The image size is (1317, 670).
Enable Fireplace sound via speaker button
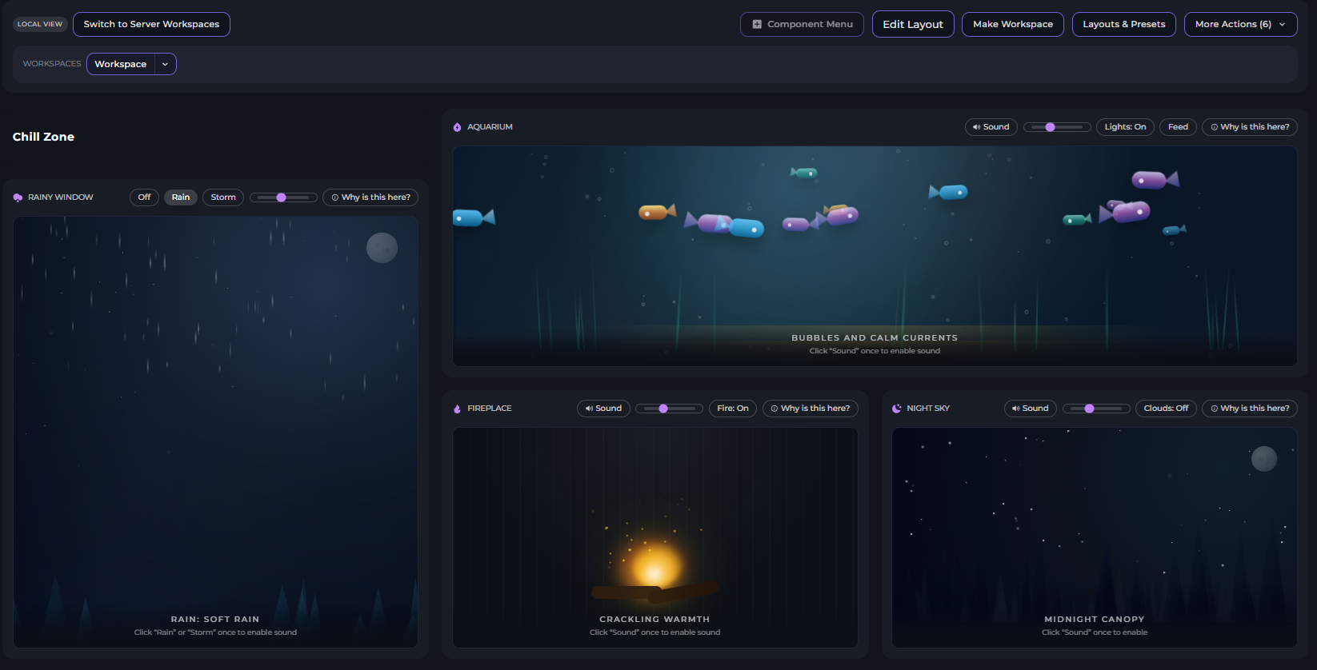click(603, 409)
